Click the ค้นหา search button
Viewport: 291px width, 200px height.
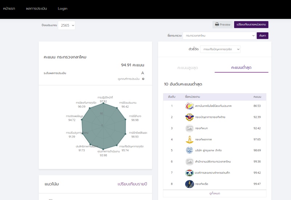pyautogui.click(x=262, y=36)
